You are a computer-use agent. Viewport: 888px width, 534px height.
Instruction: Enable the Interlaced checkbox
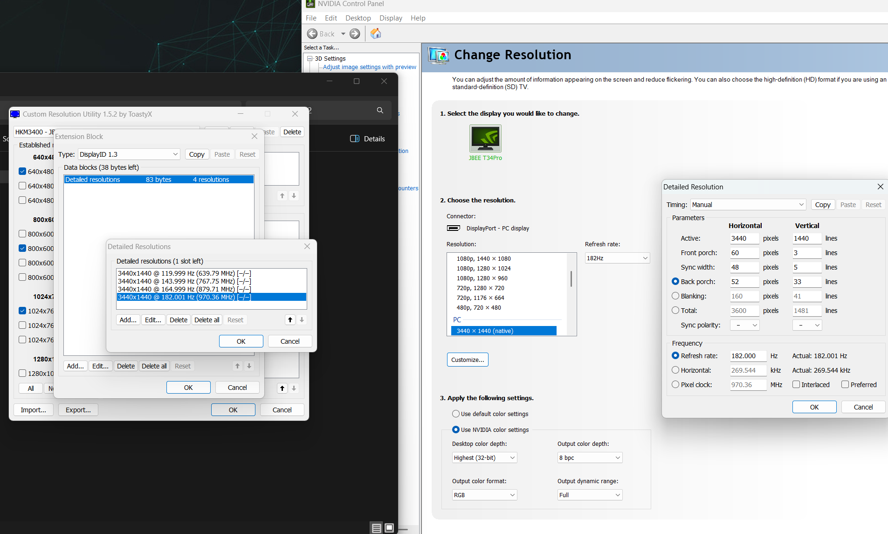(x=796, y=385)
